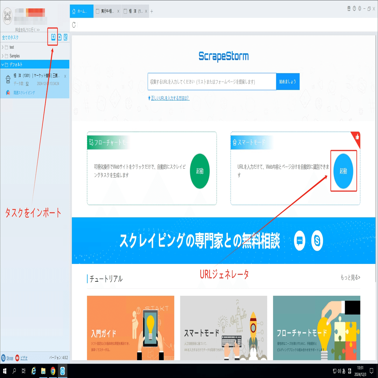Click the robot icon of 極洋 task
The image size is (378, 378).
coord(8,79)
